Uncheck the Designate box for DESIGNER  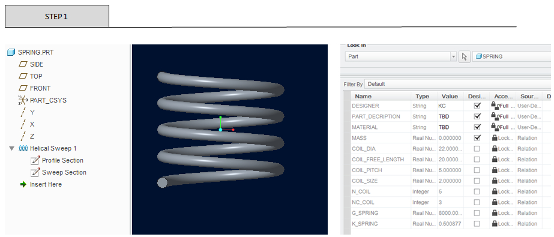[477, 106]
